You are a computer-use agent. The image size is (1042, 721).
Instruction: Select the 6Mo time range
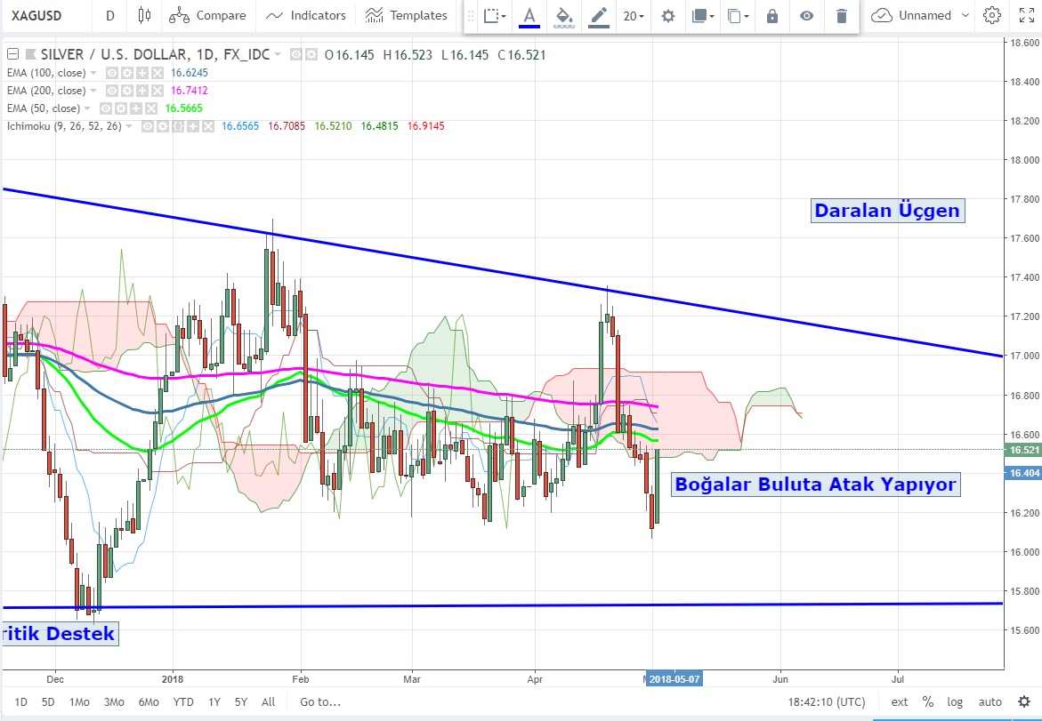[x=149, y=701]
